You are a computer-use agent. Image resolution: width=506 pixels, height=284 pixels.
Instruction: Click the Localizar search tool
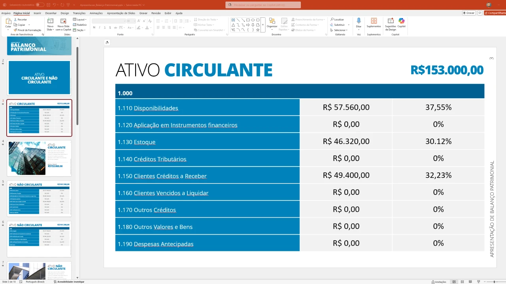click(337, 19)
